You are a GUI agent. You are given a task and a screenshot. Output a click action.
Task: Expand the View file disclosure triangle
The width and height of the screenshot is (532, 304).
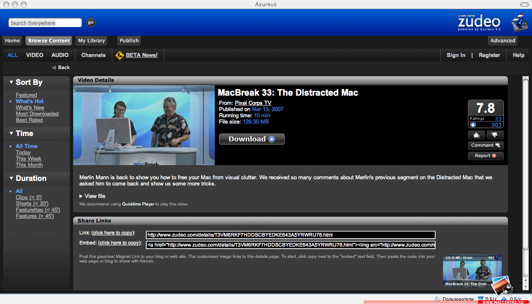81,196
